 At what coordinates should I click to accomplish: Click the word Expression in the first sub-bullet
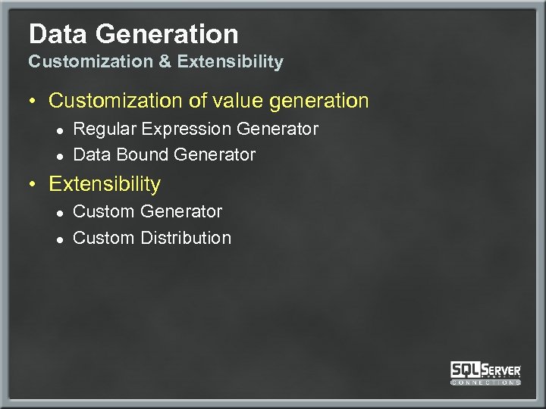[x=184, y=130]
